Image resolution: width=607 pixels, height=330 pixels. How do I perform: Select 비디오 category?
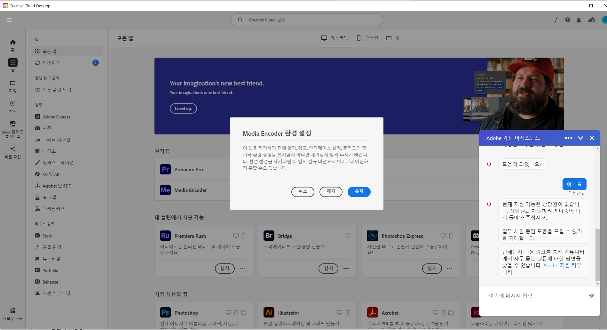(x=67, y=151)
